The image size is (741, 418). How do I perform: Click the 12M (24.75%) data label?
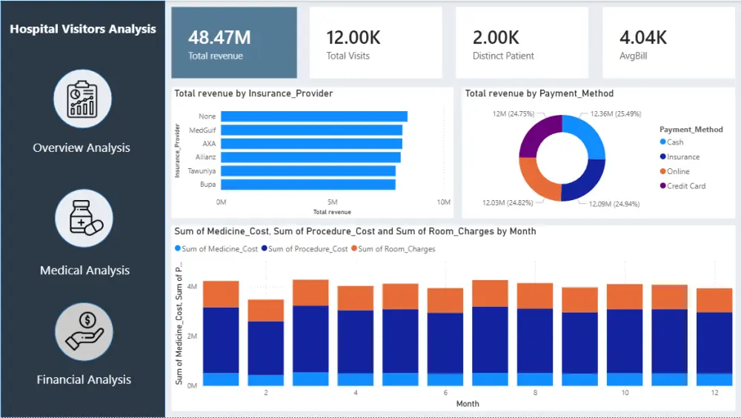tap(514, 114)
